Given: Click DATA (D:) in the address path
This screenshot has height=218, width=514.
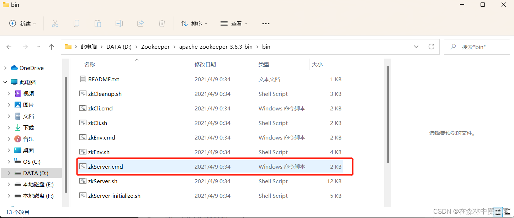Looking at the screenshot, I should pos(119,47).
